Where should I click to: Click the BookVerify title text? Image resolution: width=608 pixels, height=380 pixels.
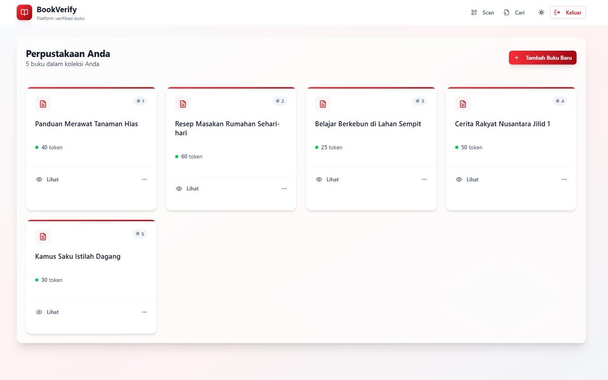tap(57, 9)
